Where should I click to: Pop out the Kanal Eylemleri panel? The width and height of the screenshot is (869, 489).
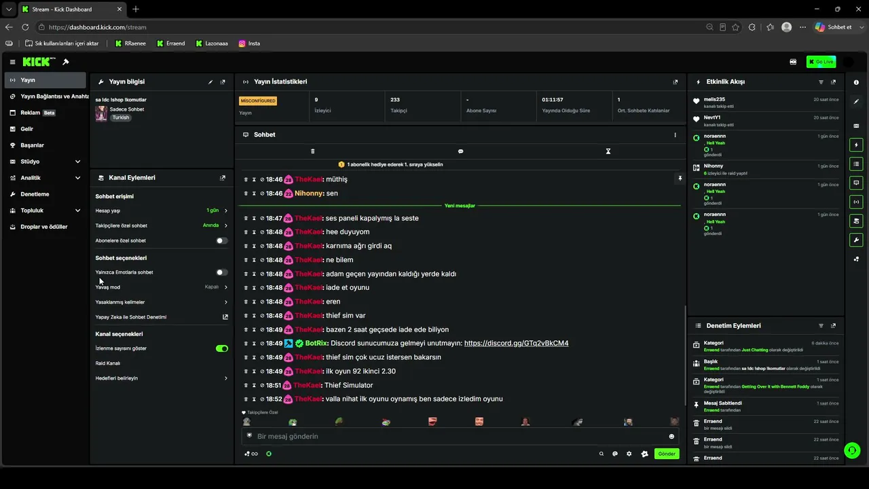(x=223, y=178)
